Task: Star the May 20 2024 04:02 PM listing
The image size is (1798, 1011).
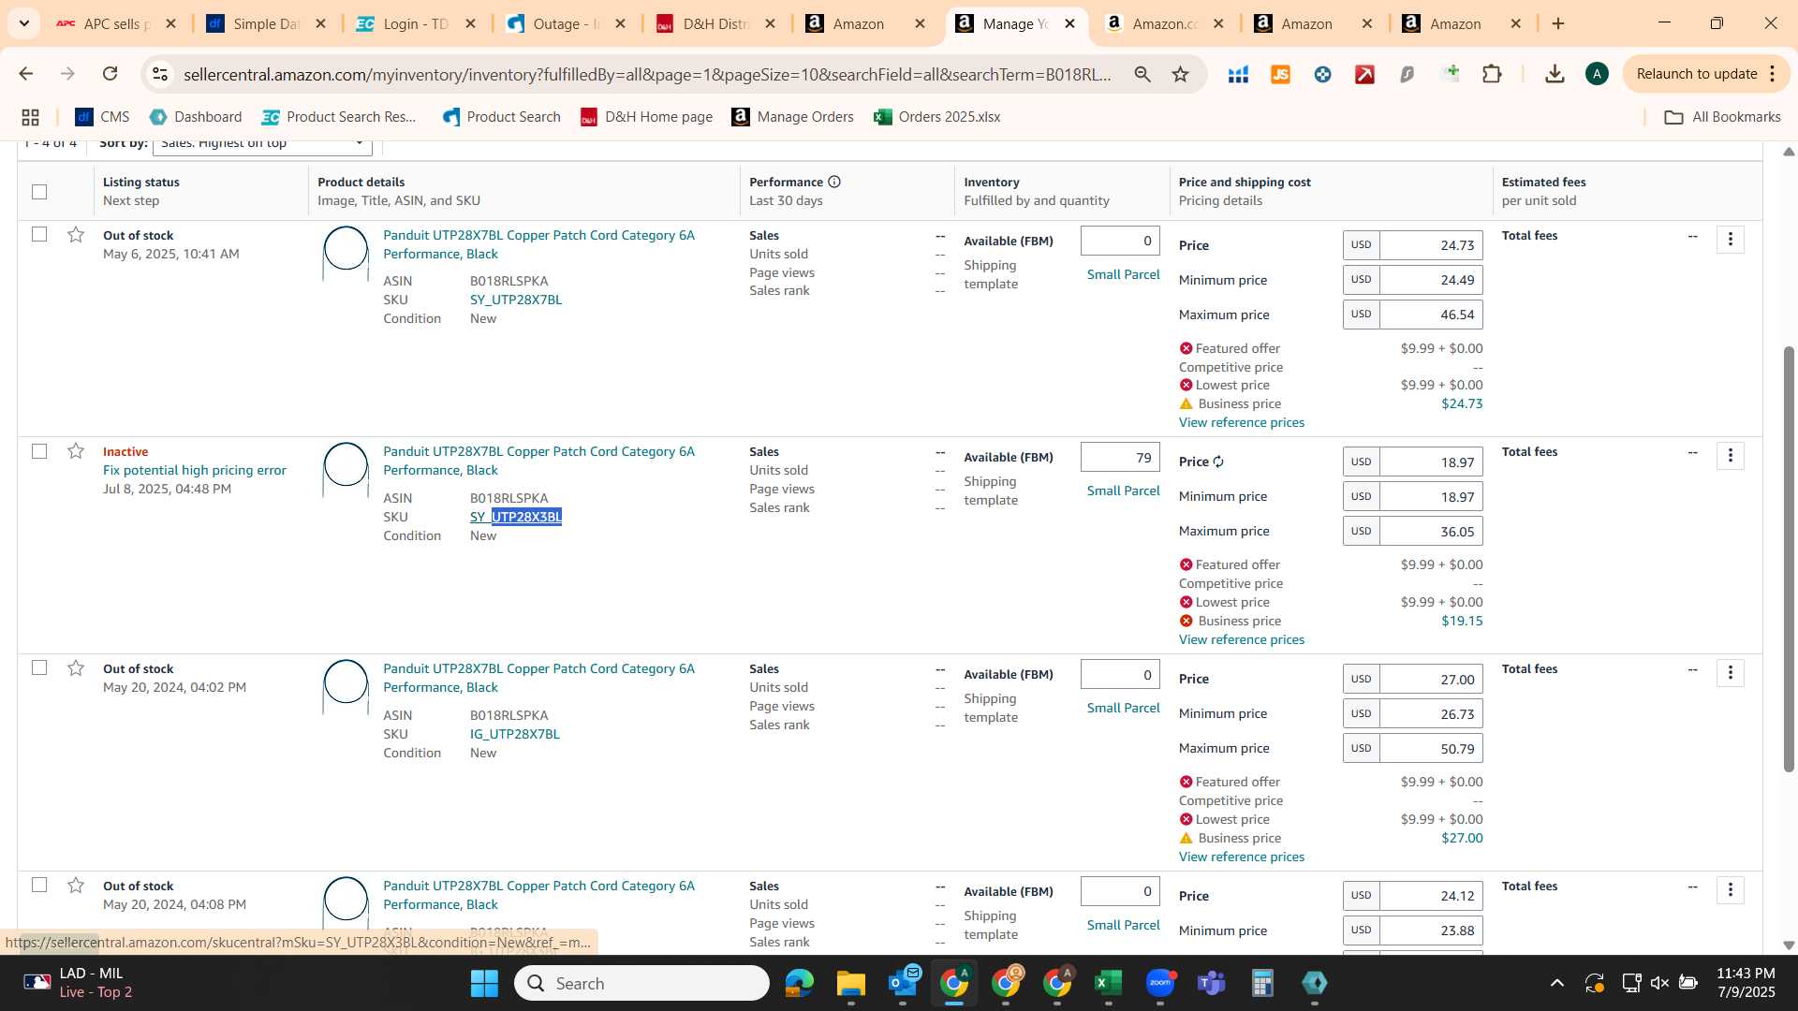Action: [x=76, y=667]
